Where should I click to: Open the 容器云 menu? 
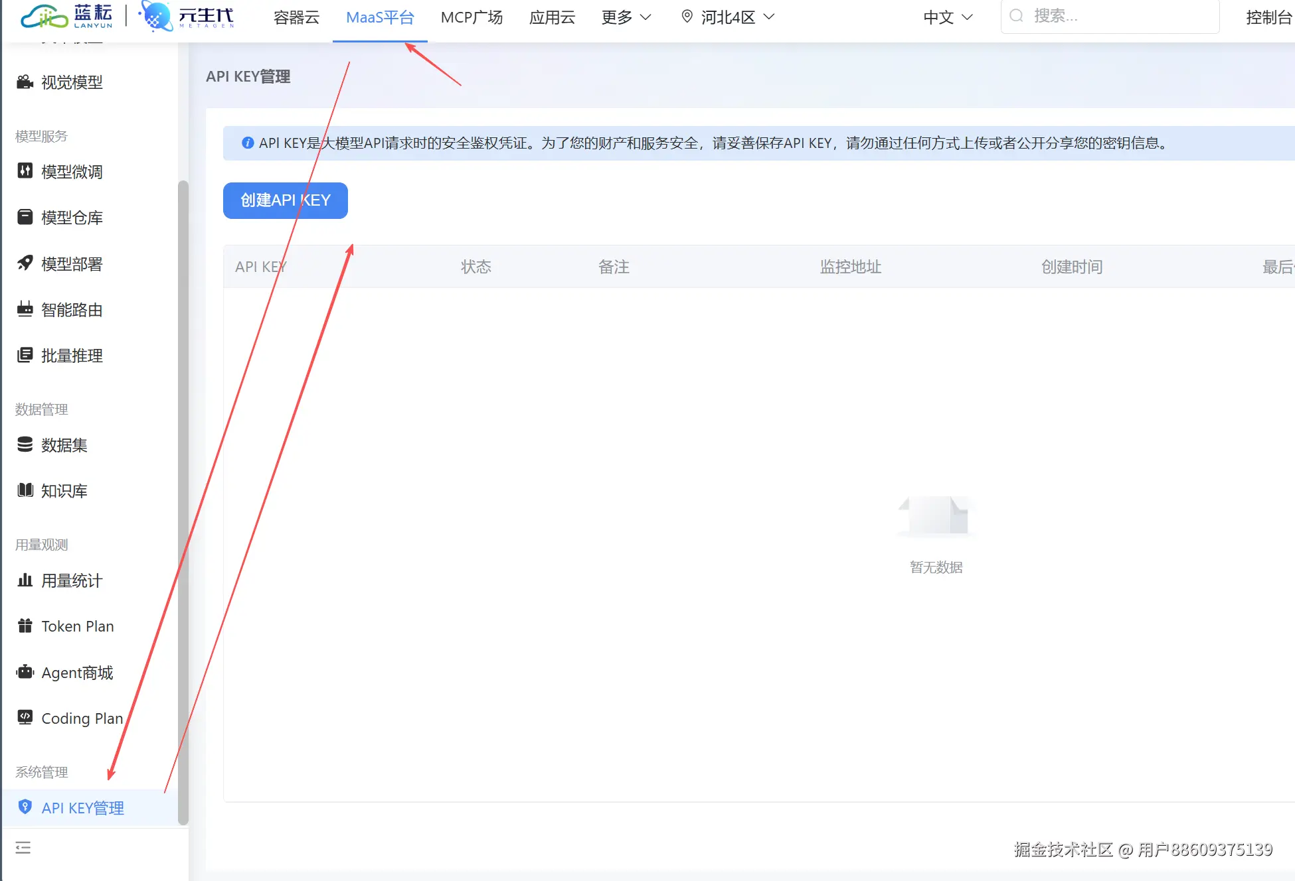(296, 17)
